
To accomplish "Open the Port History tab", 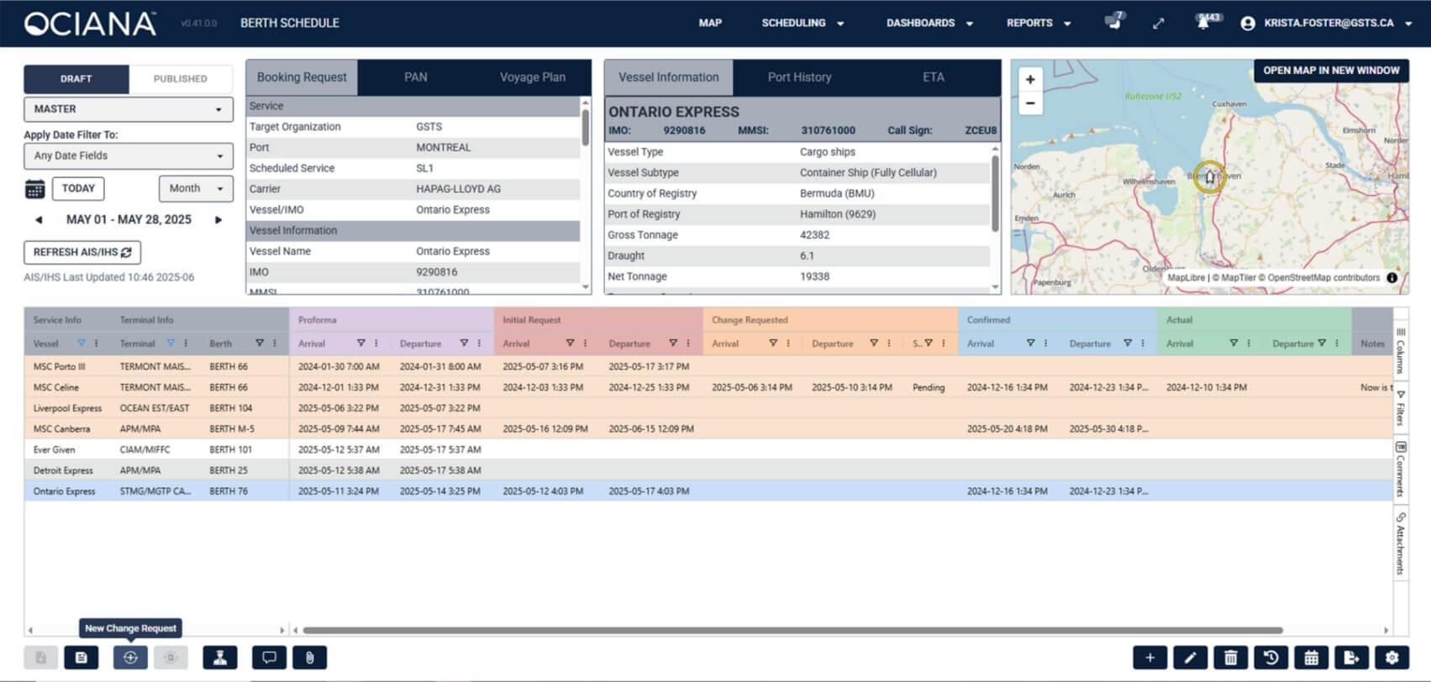I will (799, 77).
